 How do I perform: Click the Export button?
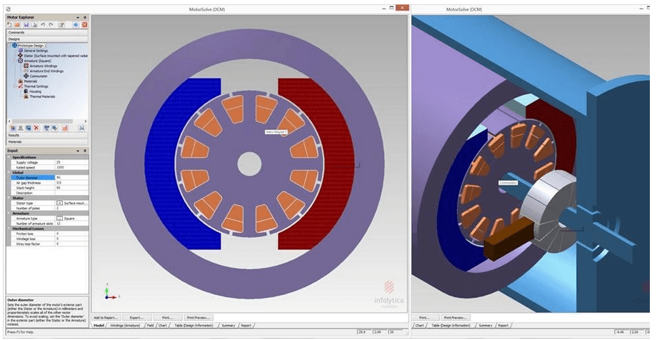pyautogui.click(x=136, y=318)
